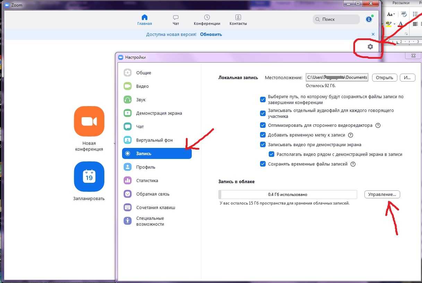
Task: Open the Chat tab in top navigation
Action: [176, 20]
